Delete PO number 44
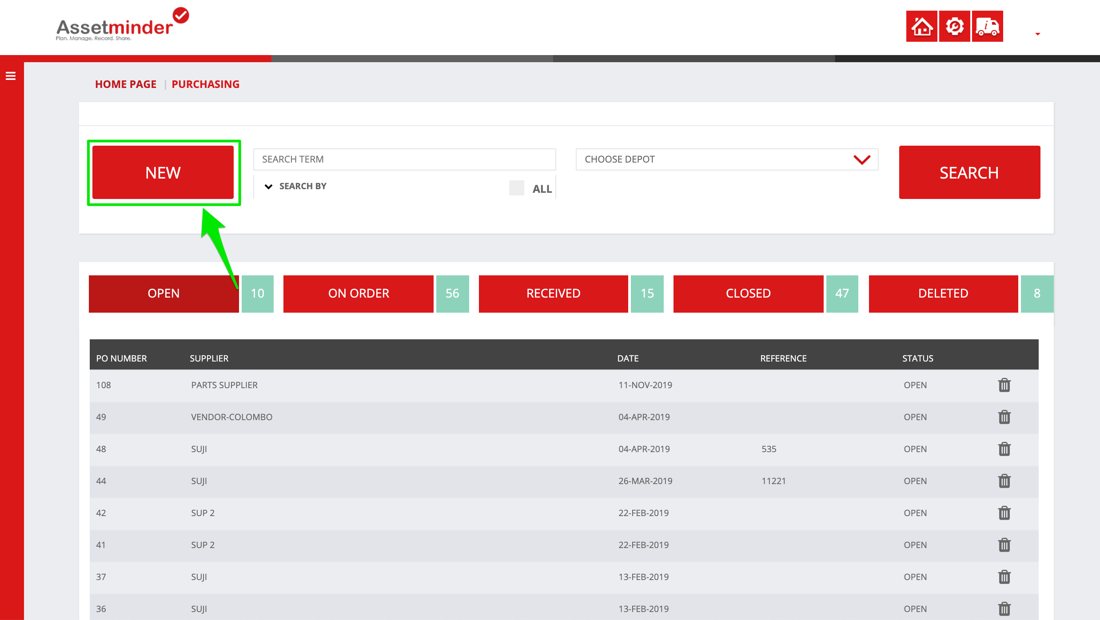This screenshot has width=1100, height=620. (x=1004, y=481)
